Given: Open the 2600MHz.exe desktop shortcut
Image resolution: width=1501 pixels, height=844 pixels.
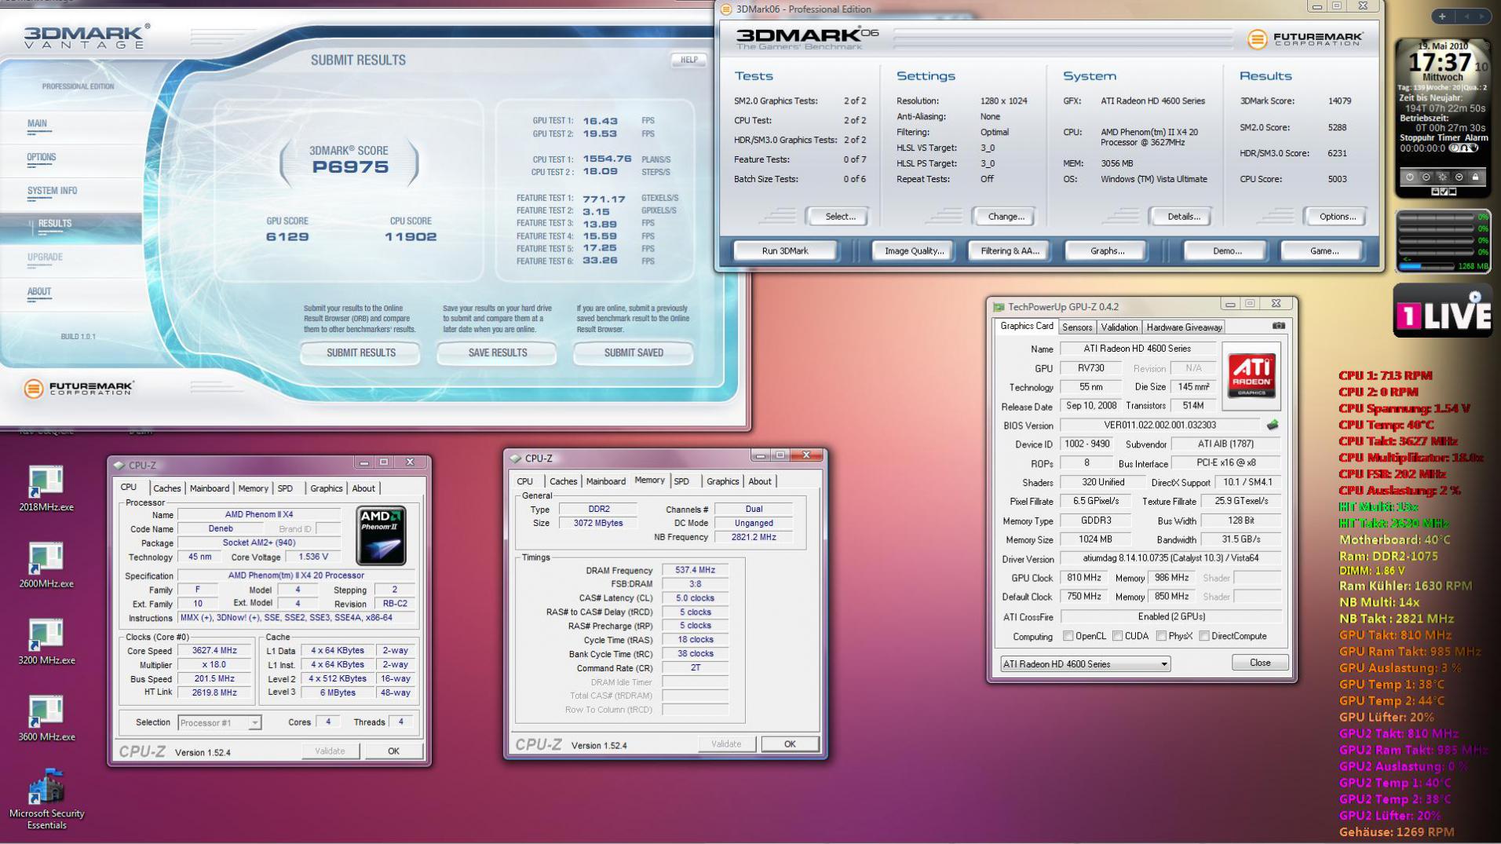Looking at the screenshot, I should [x=46, y=565].
